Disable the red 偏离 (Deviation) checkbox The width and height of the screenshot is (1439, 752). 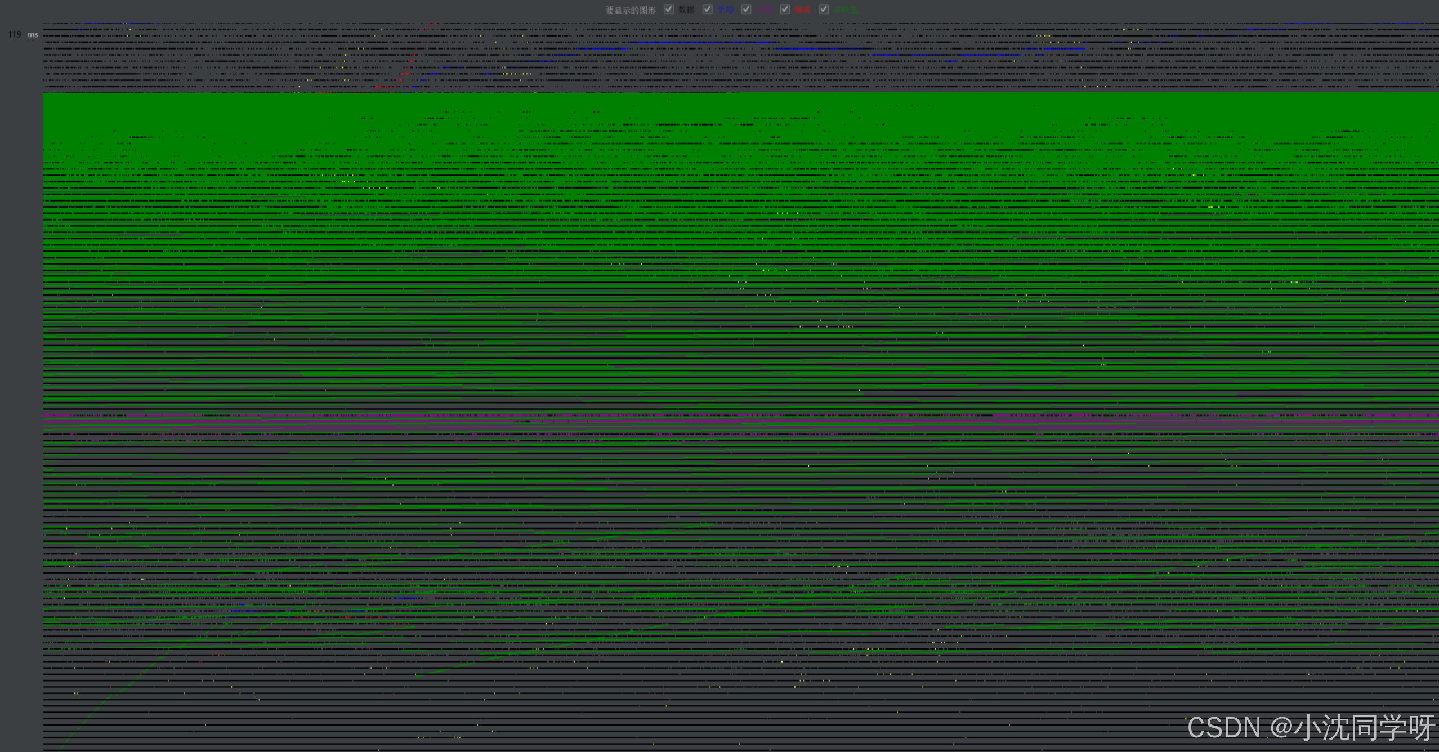pos(785,9)
